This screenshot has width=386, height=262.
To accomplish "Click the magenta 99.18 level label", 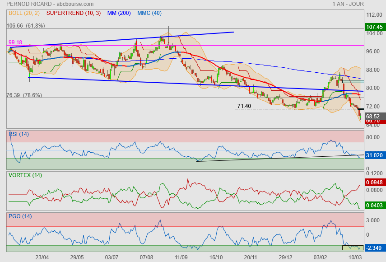I will (x=15, y=42).
